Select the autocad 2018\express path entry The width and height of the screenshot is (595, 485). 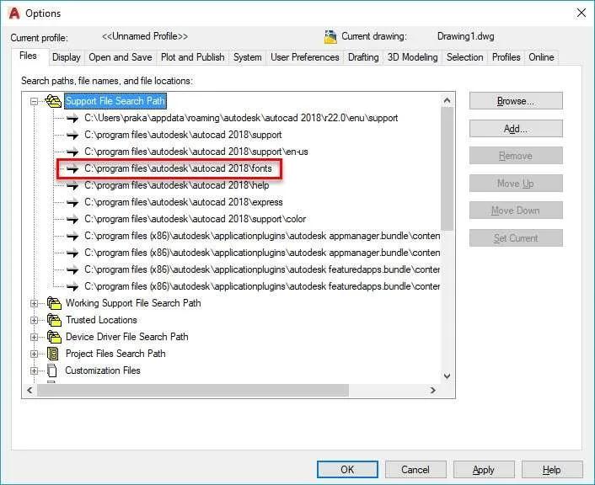click(x=184, y=202)
